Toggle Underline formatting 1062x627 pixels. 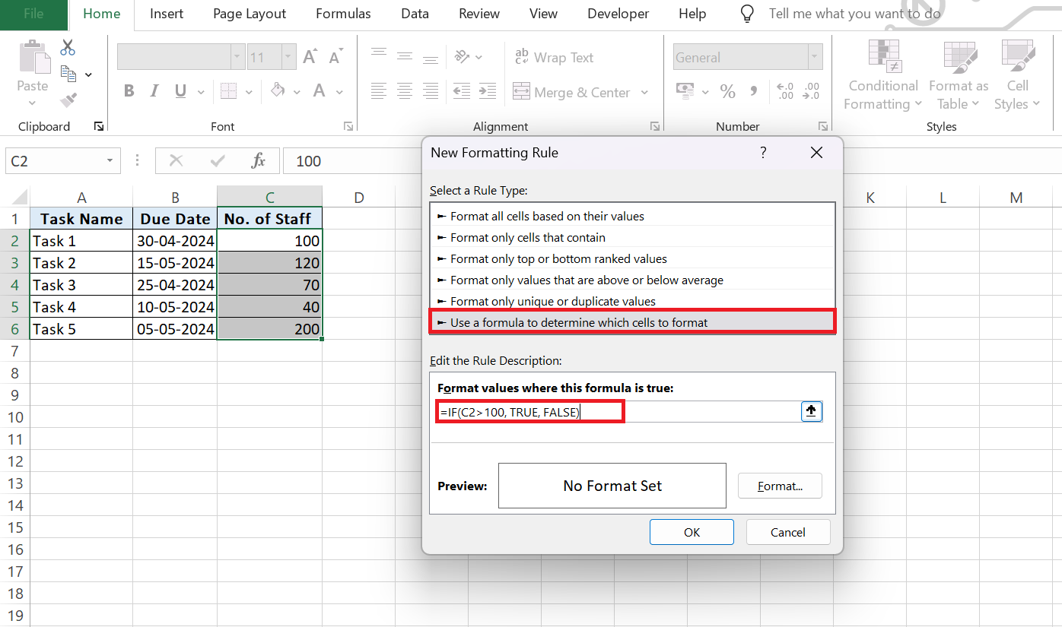click(180, 91)
